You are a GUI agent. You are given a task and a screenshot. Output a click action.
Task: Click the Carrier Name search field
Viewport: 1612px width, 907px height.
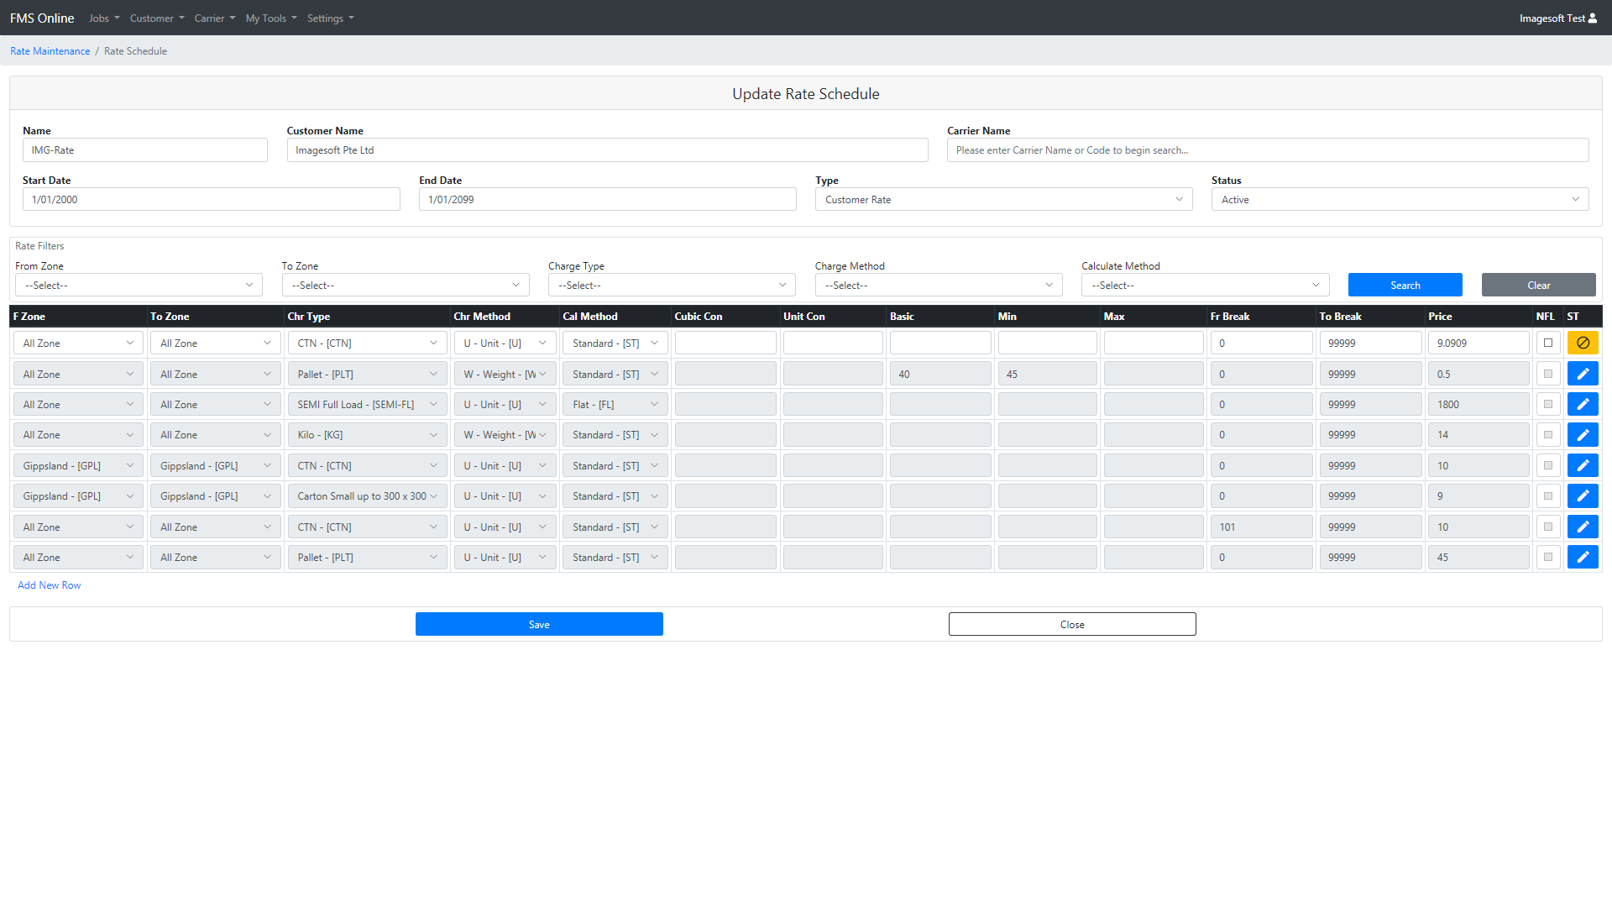(1267, 150)
